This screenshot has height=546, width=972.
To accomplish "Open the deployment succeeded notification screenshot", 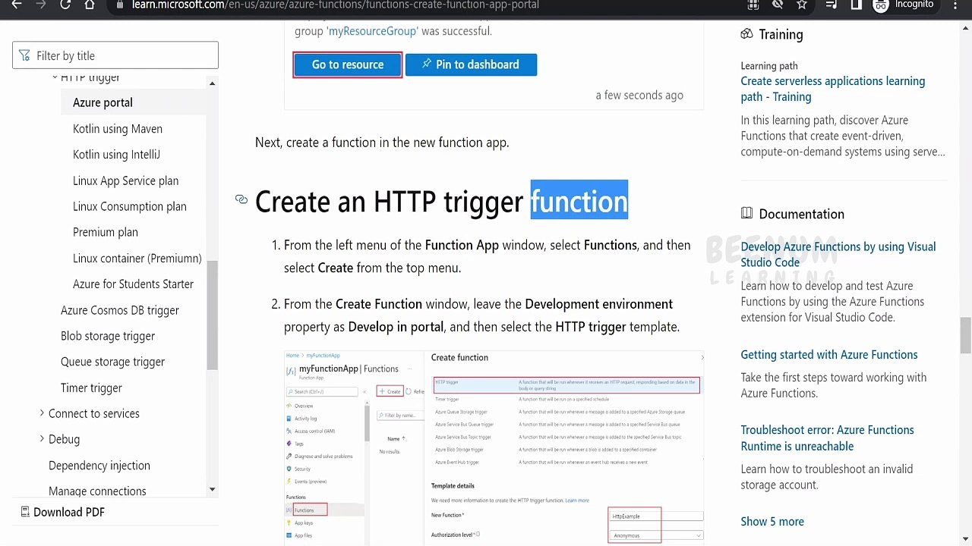I will click(x=494, y=67).
